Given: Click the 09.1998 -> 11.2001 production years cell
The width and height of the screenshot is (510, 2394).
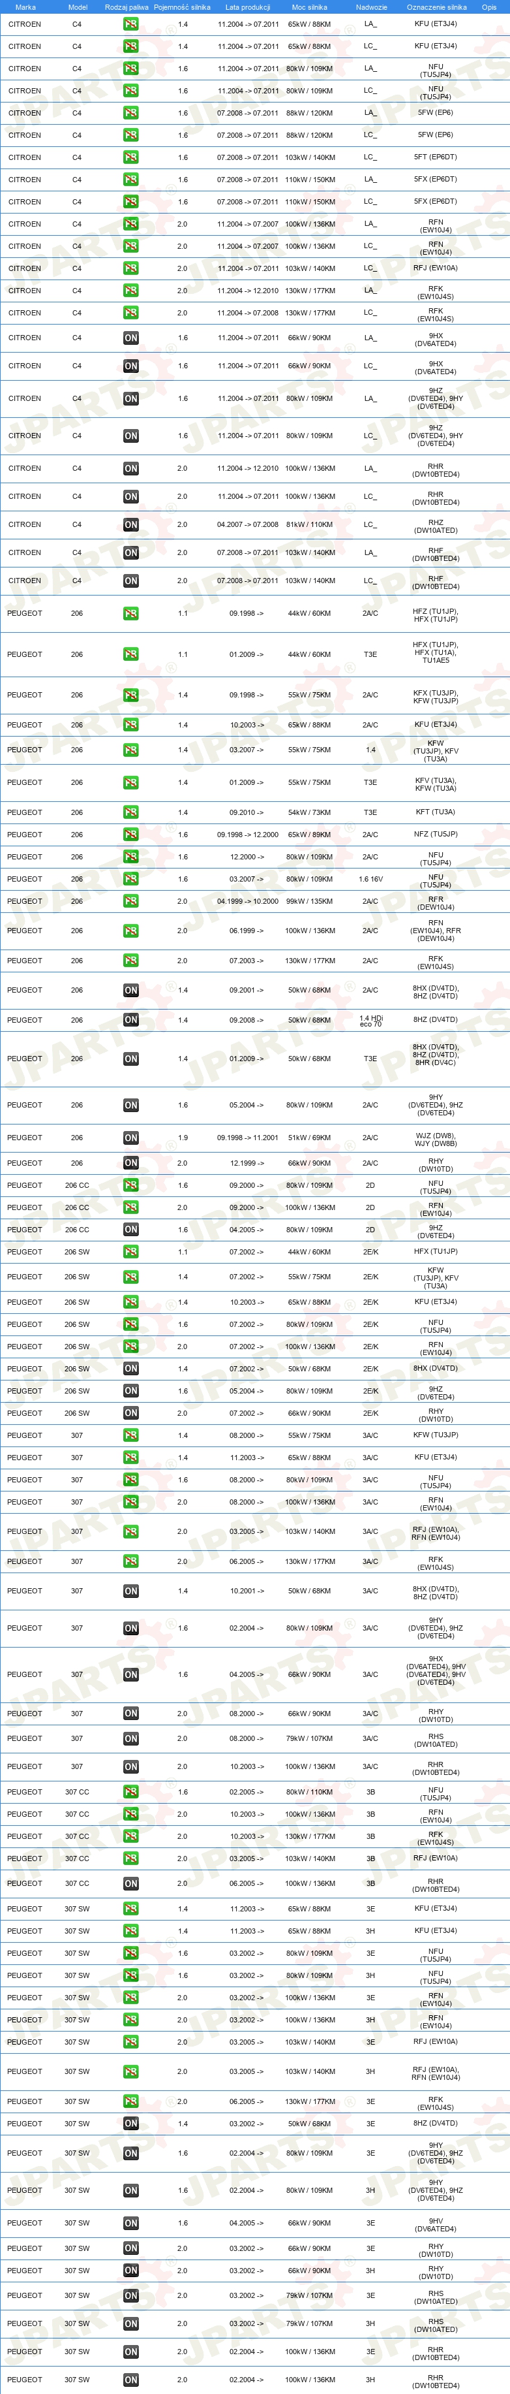Looking at the screenshot, I should (248, 1138).
